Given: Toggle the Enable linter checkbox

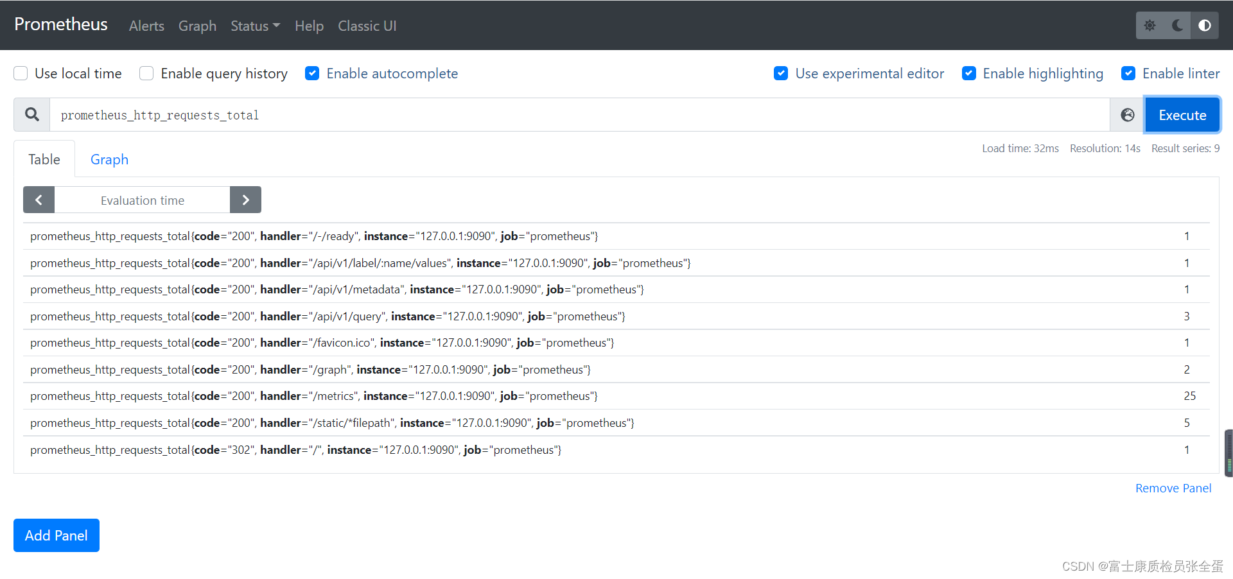Looking at the screenshot, I should pos(1128,73).
